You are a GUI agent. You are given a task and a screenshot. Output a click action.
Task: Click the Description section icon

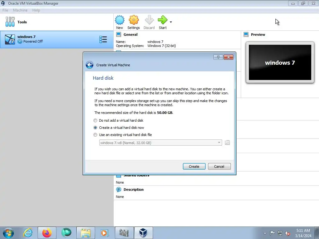coord(118,190)
